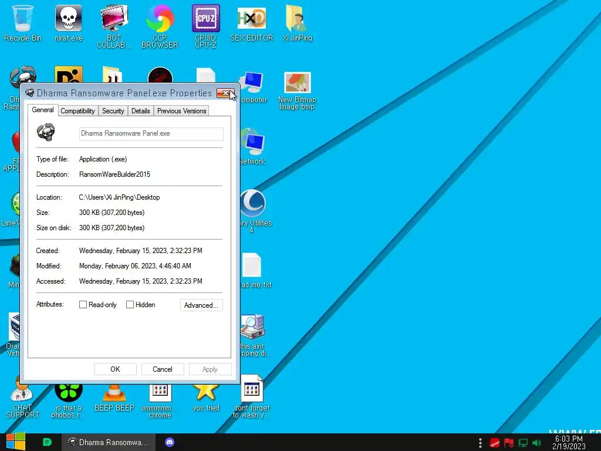601x451 pixels.
Task: Open the green chat app in taskbar
Action: tap(47, 442)
